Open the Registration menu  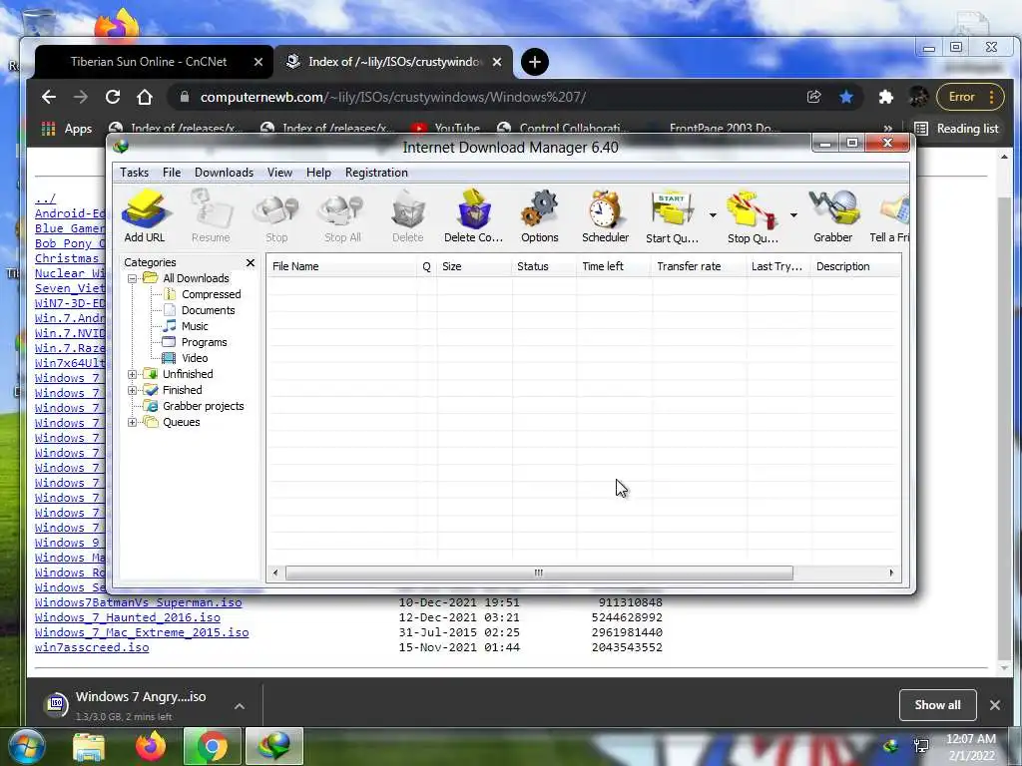click(376, 173)
